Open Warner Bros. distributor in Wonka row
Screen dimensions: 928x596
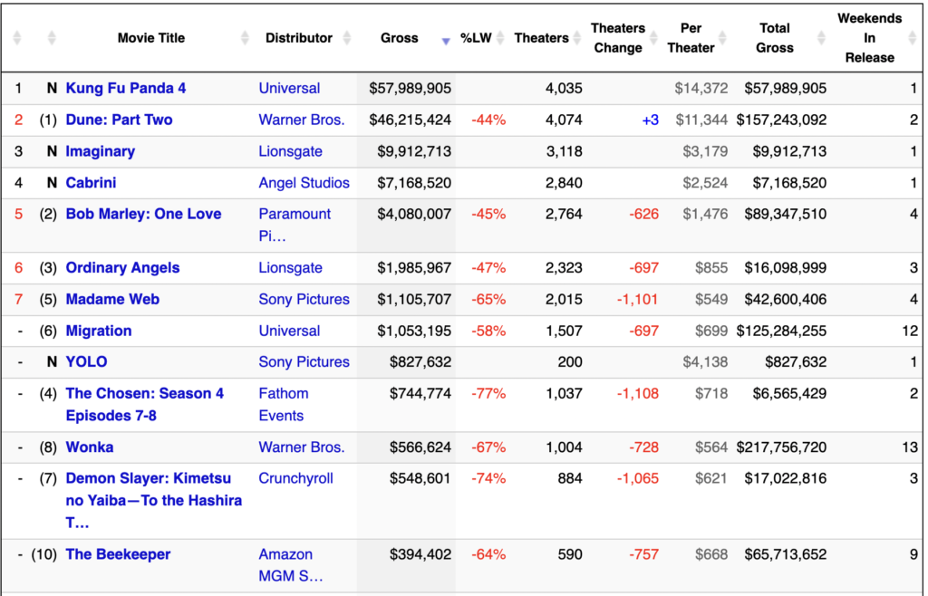click(x=301, y=447)
